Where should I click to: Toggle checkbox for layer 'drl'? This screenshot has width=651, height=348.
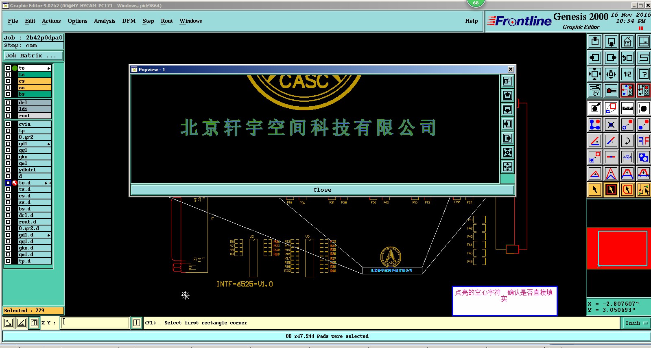tap(8, 103)
